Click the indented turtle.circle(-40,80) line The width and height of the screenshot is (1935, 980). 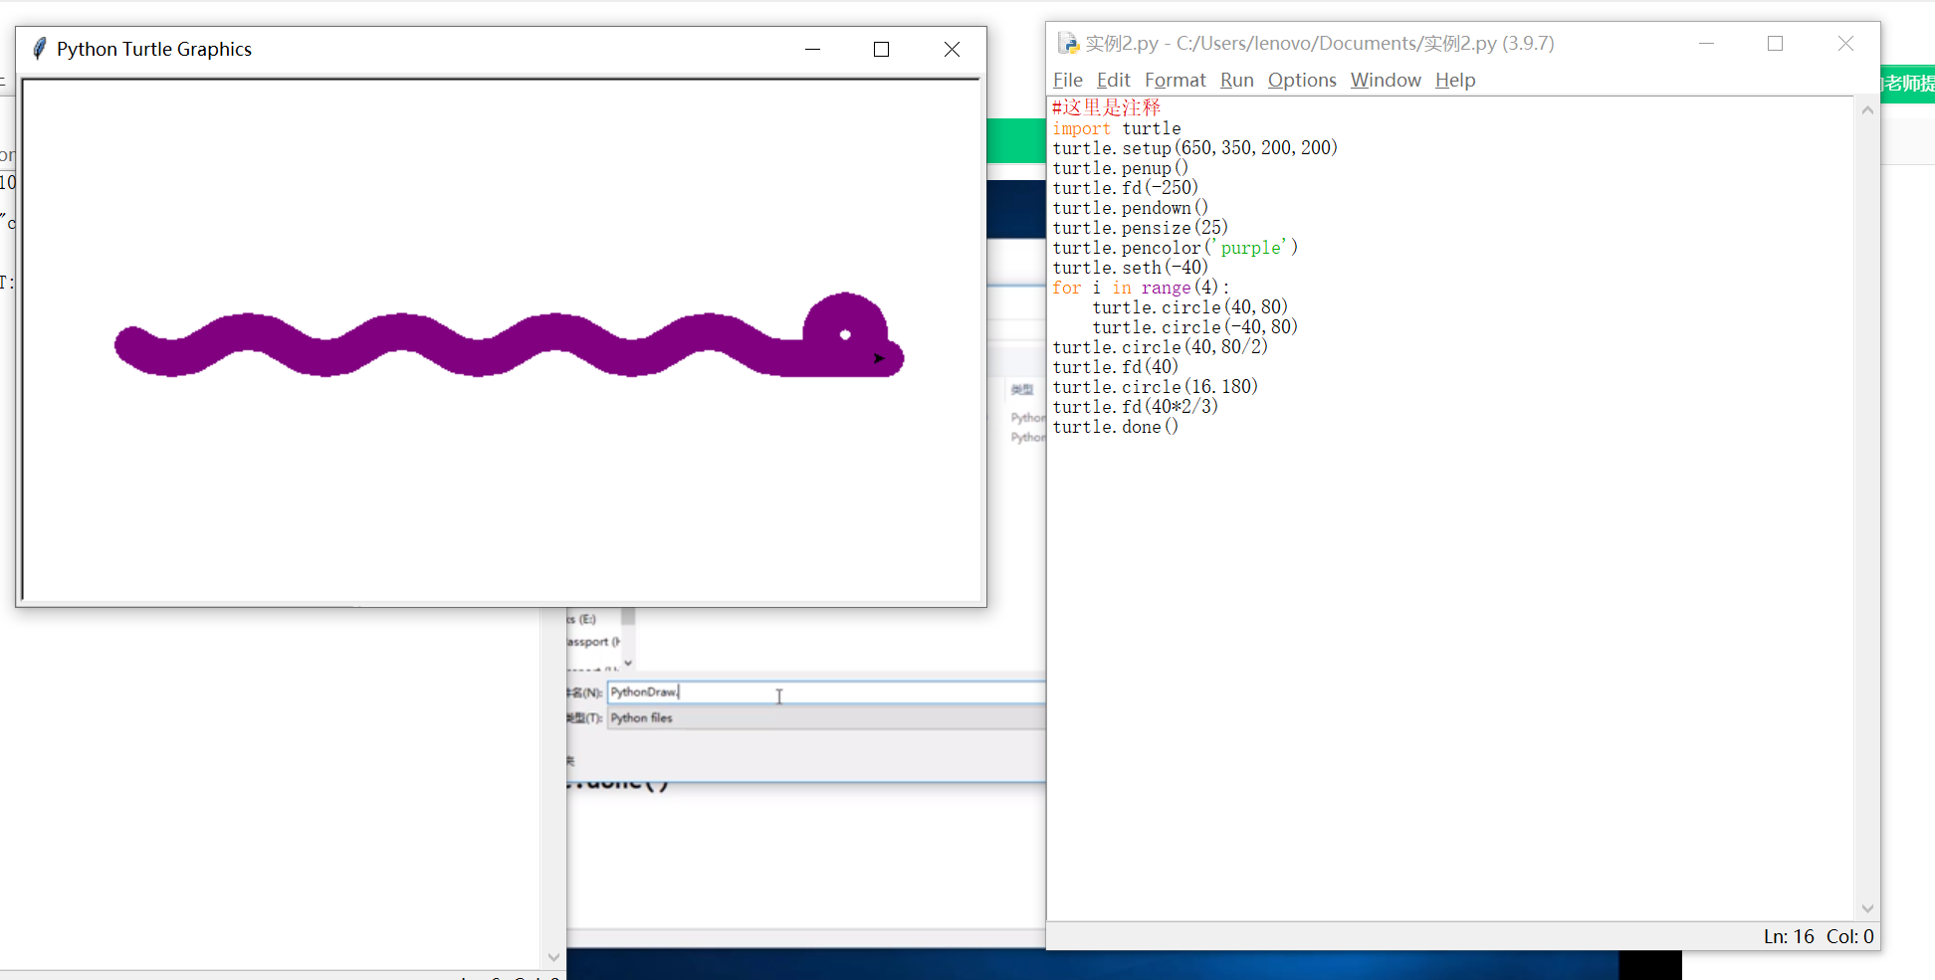pyautogui.click(x=1195, y=327)
